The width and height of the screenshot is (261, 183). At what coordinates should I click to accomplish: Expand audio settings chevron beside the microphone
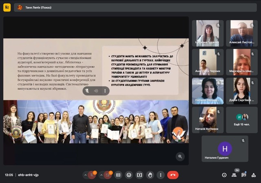(x=85, y=175)
